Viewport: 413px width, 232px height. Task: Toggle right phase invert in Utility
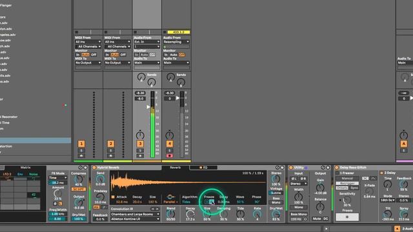click(303, 179)
